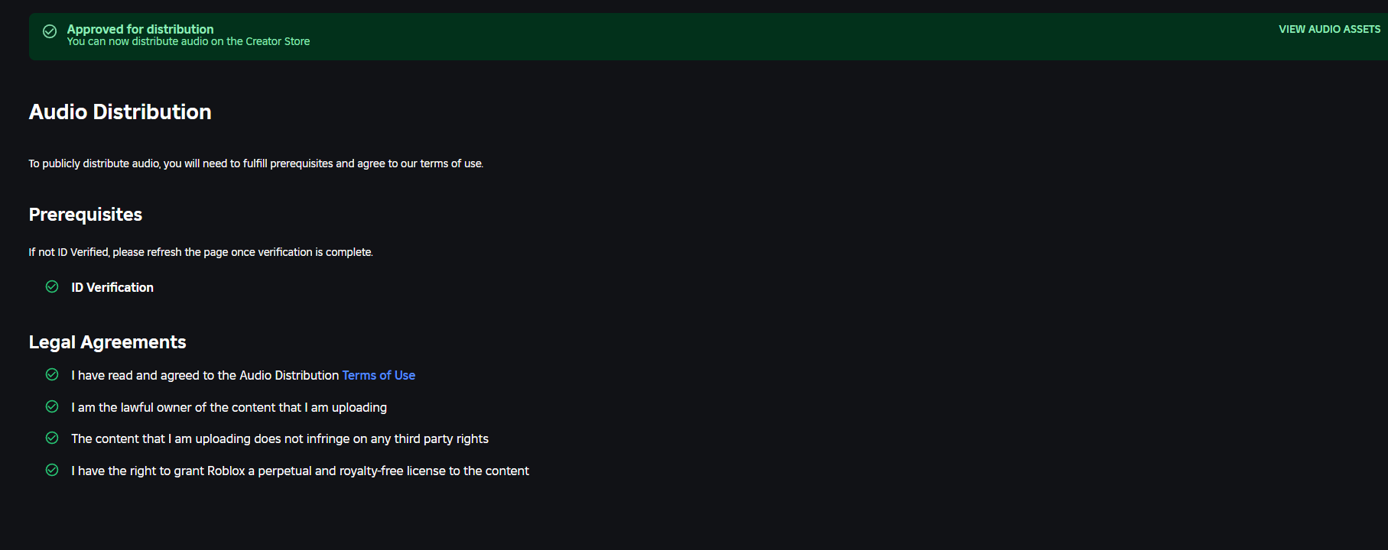Toggle the lawful owner agreement checkmark
The image size is (1388, 550).
(52, 406)
